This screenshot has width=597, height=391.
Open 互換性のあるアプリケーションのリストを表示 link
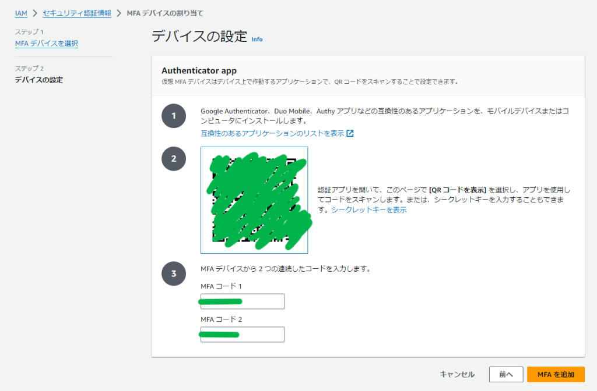click(x=272, y=133)
